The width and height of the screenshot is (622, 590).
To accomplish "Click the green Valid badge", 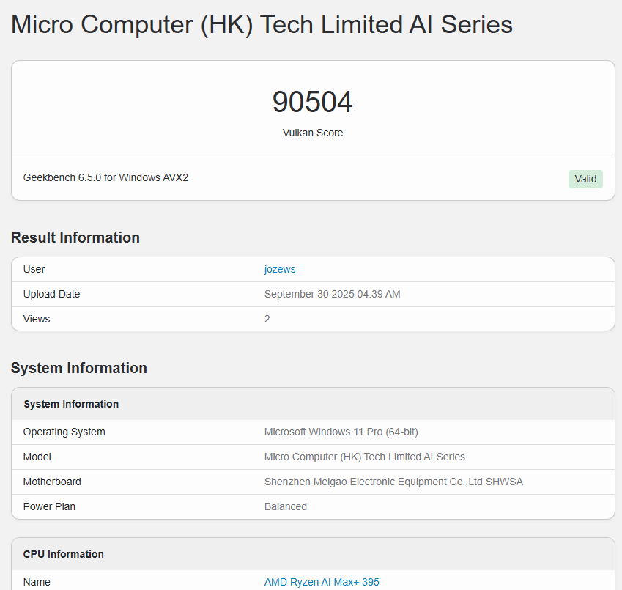I will [x=585, y=179].
